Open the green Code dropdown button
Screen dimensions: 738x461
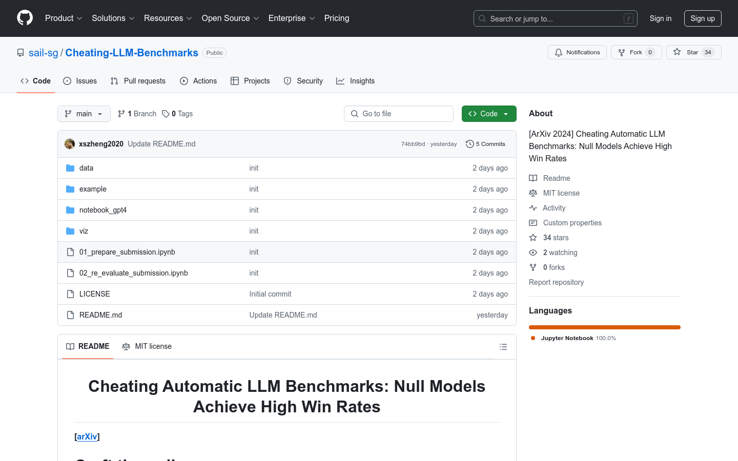tap(489, 114)
